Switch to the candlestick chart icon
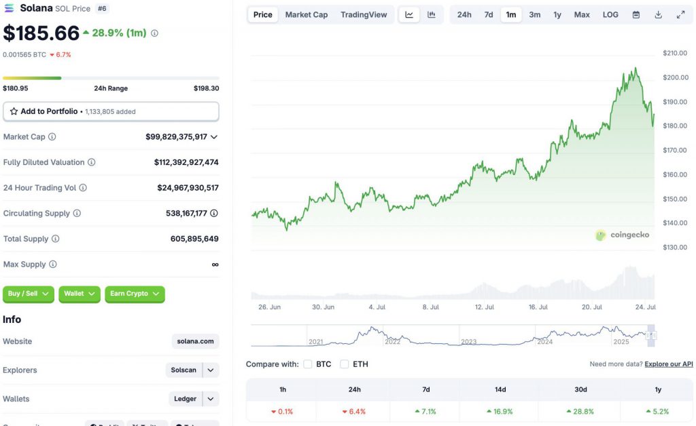This screenshot has width=696, height=426. click(x=431, y=14)
